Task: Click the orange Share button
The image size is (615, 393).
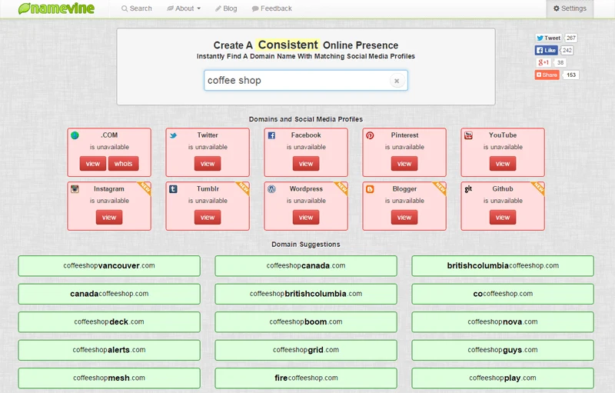Action: pos(547,75)
